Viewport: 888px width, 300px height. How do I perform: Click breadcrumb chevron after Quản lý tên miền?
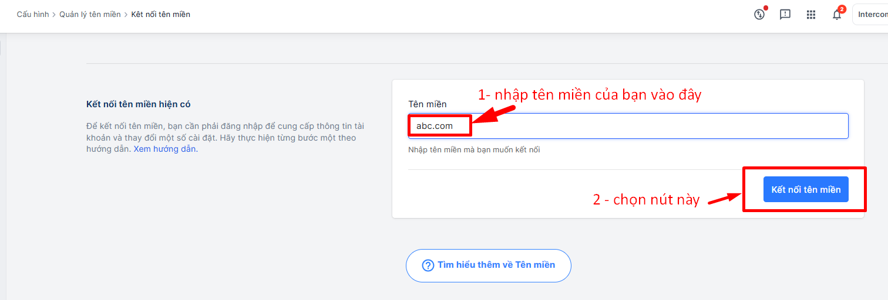(126, 15)
